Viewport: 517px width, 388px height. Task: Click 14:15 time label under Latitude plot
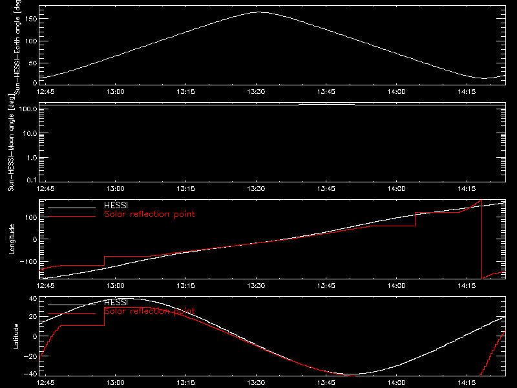(x=467, y=382)
